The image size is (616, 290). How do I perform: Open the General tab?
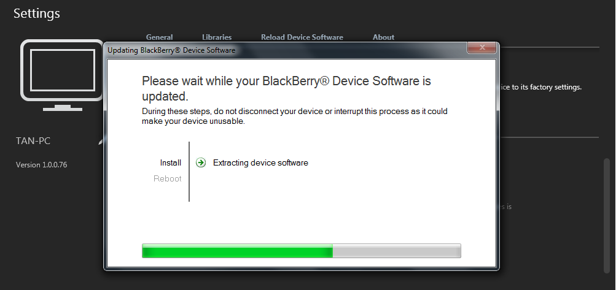click(159, 37)
